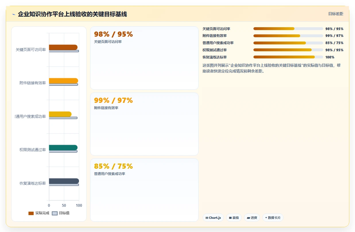Select the 进度 tag chip

252,218
